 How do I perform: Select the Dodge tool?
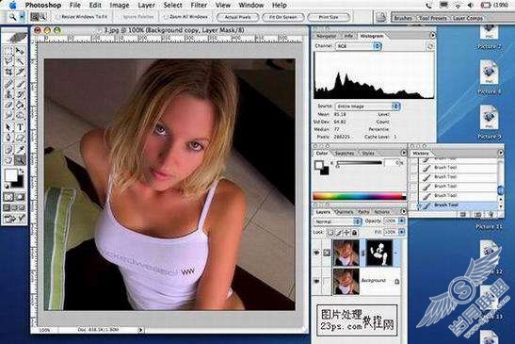coord(20,116)
